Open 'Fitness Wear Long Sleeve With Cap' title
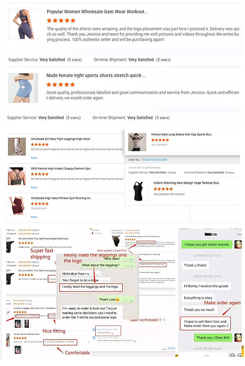 click(182, 134)
